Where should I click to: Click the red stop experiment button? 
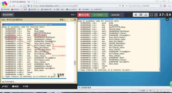84,15
